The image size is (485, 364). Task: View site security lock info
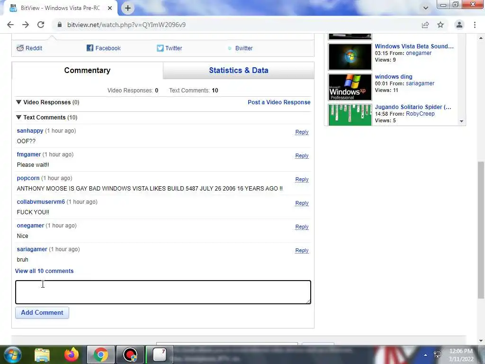pos(60,25)
